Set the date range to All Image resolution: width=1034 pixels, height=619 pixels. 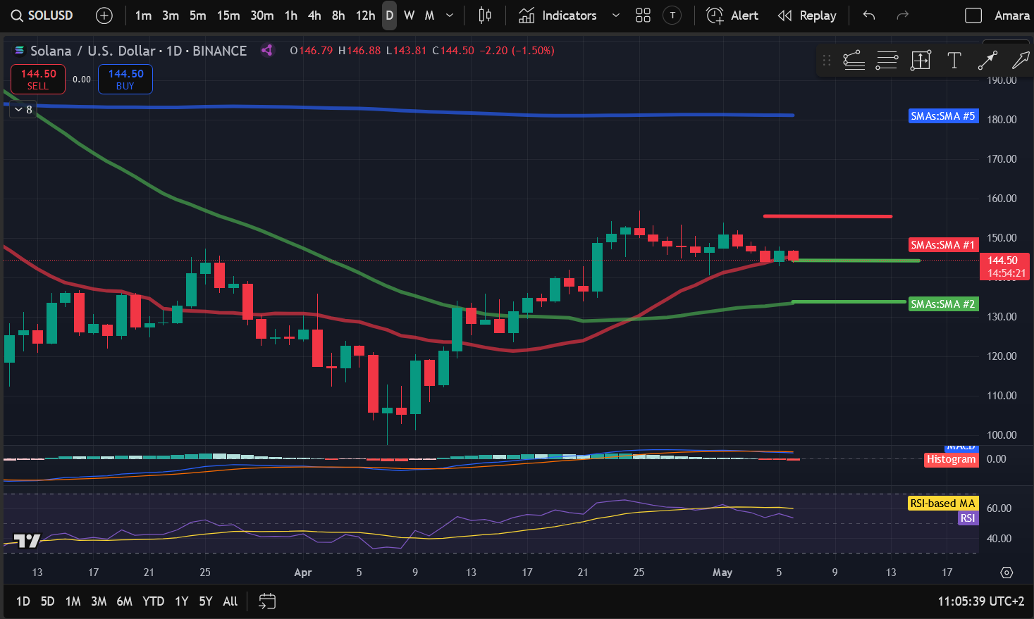(x=230, y=601)
